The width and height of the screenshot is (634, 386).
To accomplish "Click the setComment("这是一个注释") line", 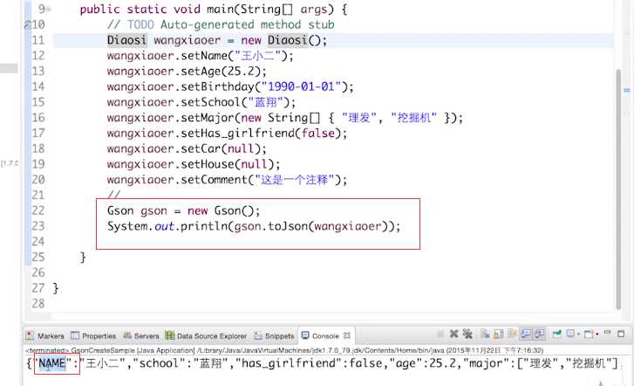I will [x=227, y=179].
